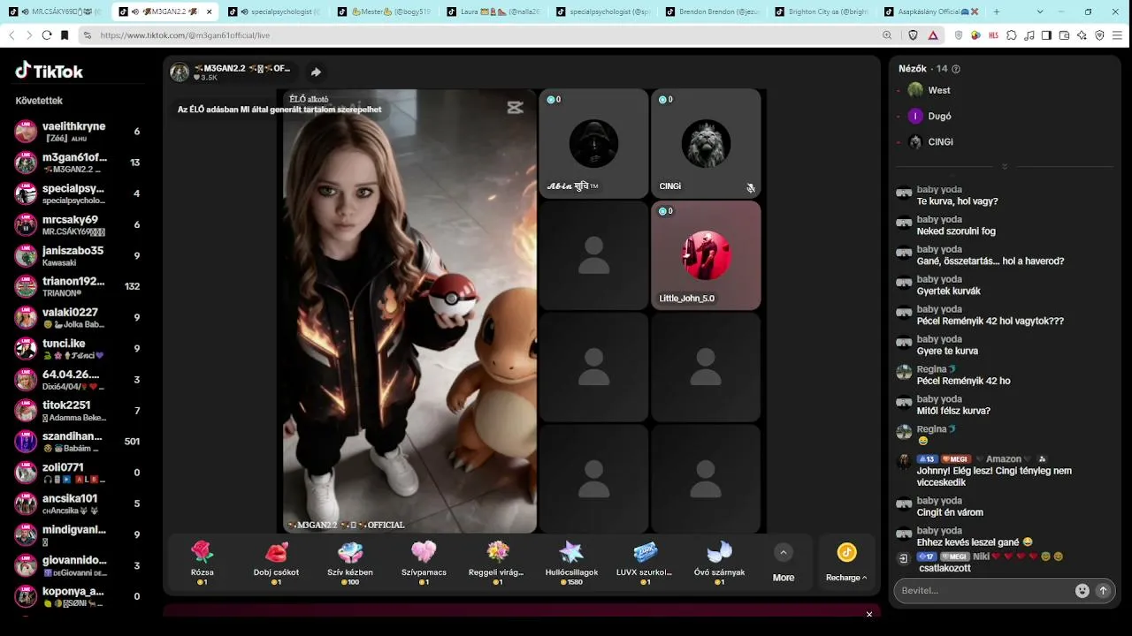The image size is (1132, 636).
Task: Click the TikTok logo in the sidebar
Action: [x=50, y=71]
